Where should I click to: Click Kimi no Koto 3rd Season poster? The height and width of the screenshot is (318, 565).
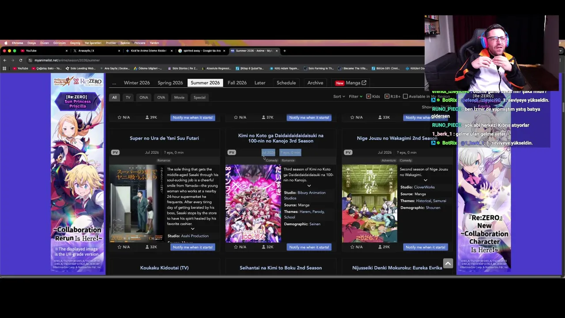(x=253, y=204)
